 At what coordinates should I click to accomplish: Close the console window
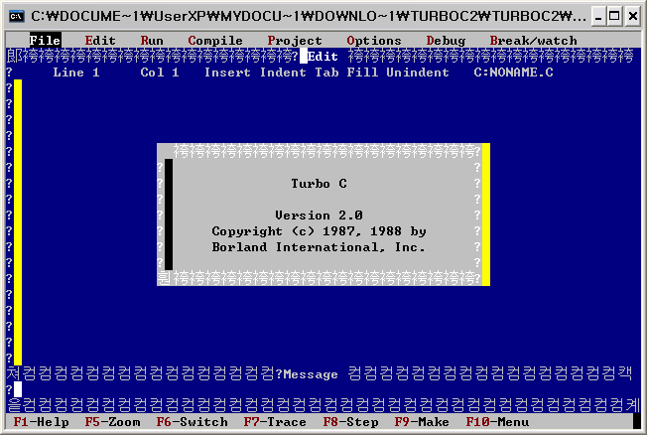pos(633,17)
